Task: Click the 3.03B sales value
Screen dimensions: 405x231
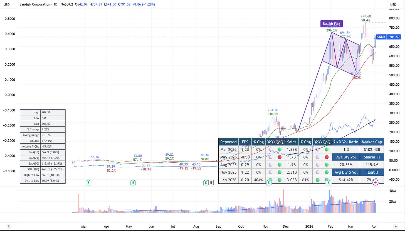Action: pos(291,180)
